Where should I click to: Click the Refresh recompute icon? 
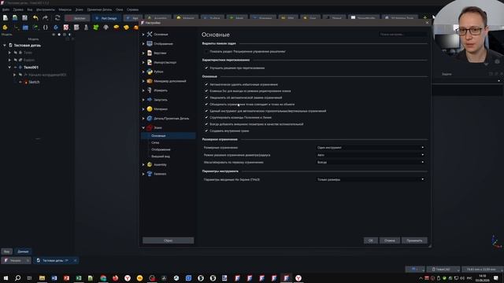(57, 18)
